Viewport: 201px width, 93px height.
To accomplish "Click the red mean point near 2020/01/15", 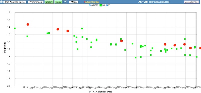I will [165, 44].
